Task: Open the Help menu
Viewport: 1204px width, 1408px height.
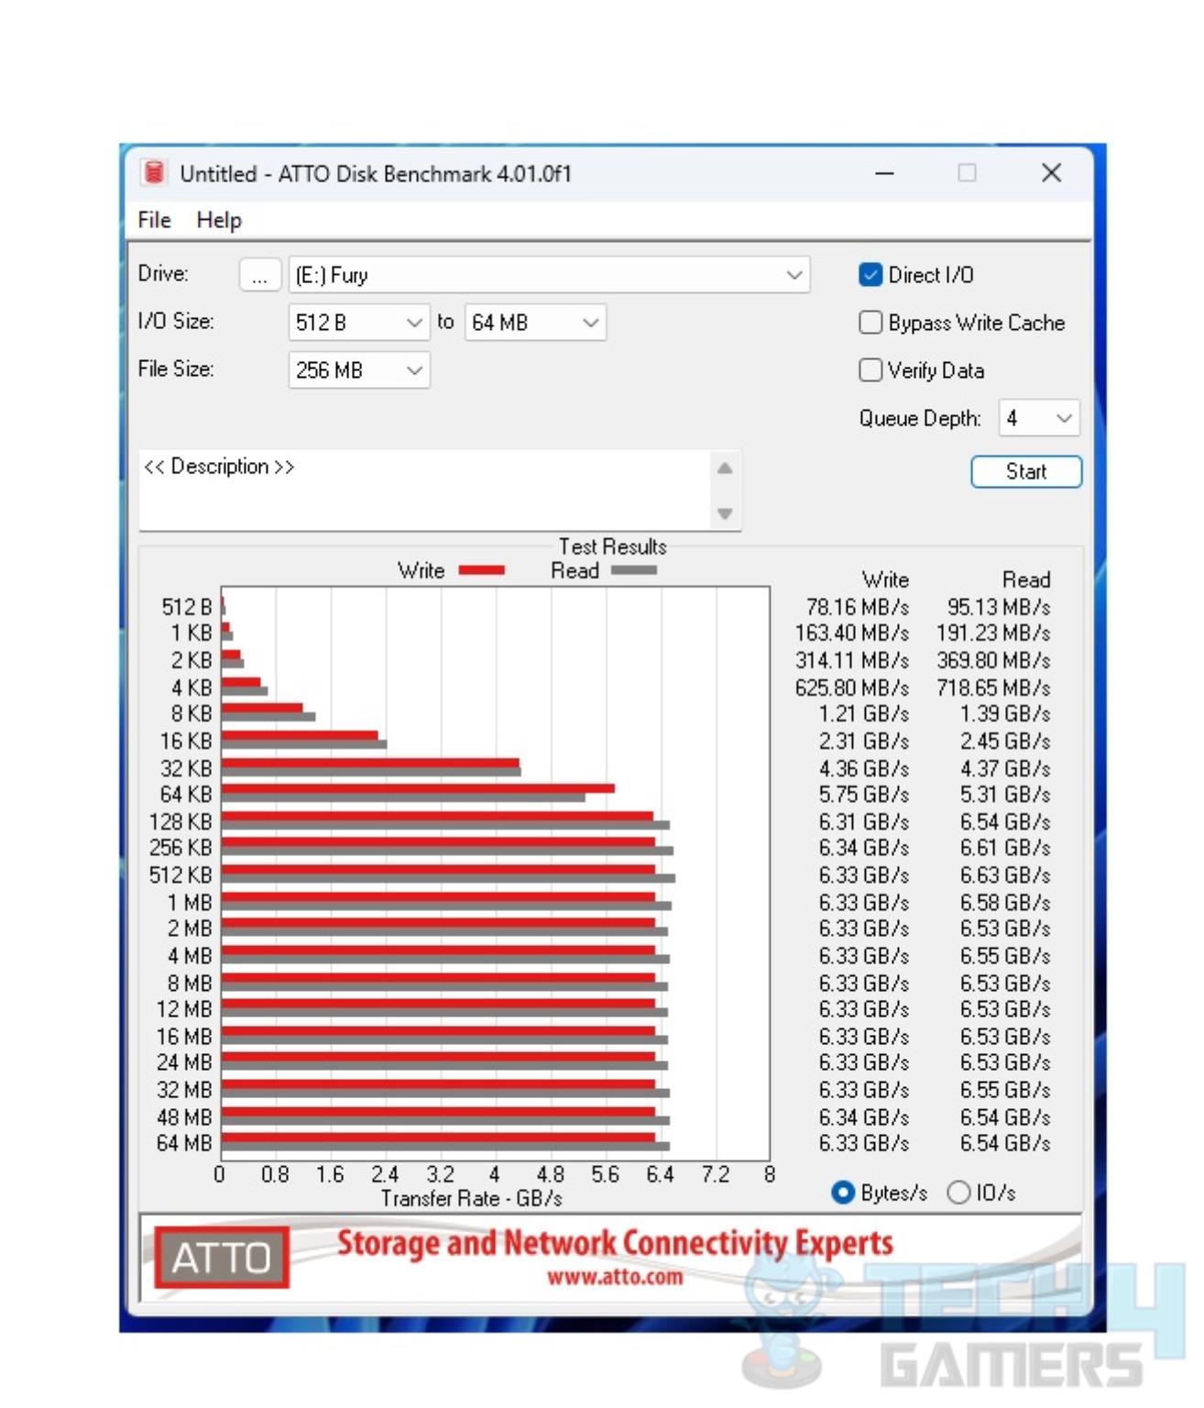Action: 219,220
